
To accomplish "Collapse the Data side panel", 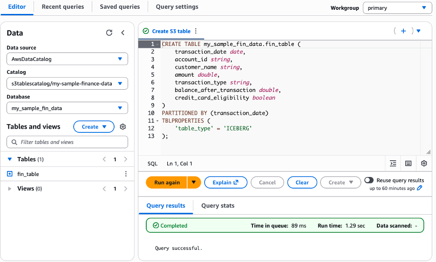I will click(x=123, y=33).
